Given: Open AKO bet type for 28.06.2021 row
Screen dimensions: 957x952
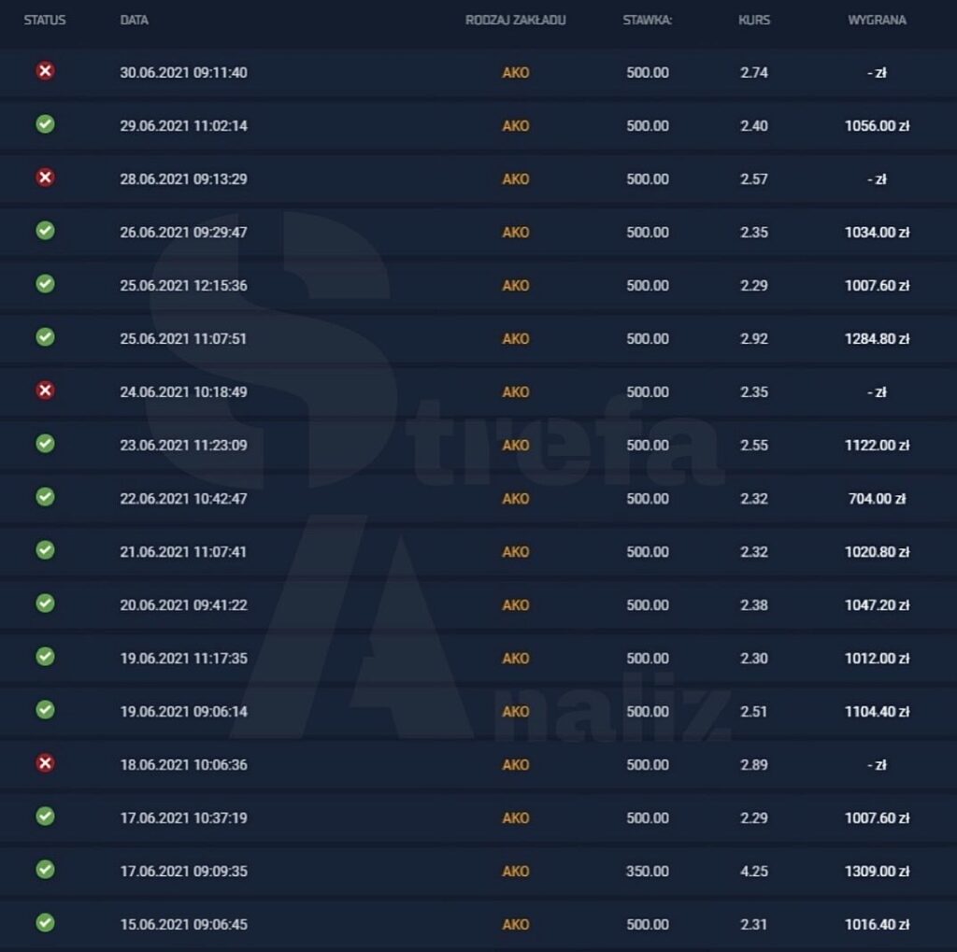Looking at the screenshot, I should click(516, 179).
